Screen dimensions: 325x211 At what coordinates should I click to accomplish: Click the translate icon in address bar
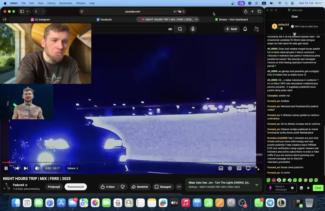(179, 11)
